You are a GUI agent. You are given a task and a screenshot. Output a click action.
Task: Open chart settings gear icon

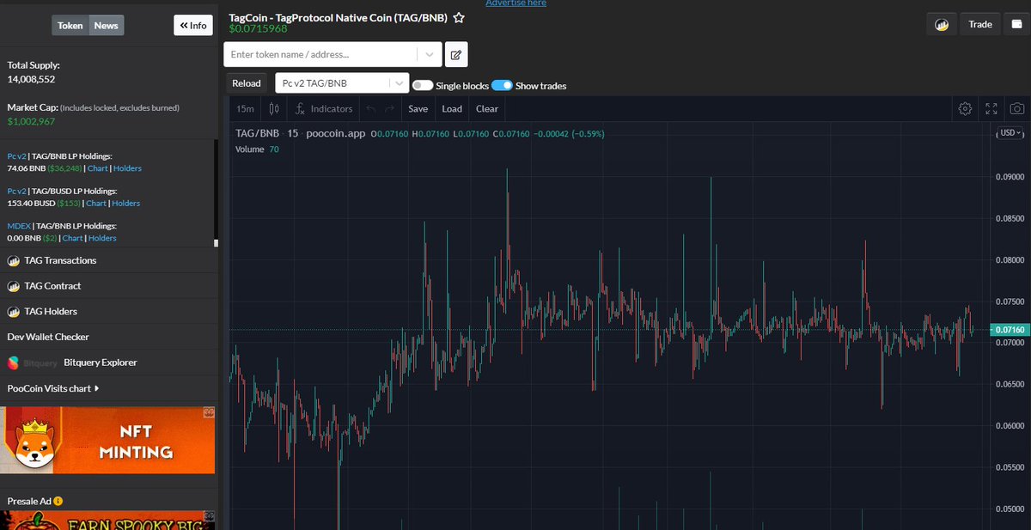pyautogui.click(x=965, y=109)
